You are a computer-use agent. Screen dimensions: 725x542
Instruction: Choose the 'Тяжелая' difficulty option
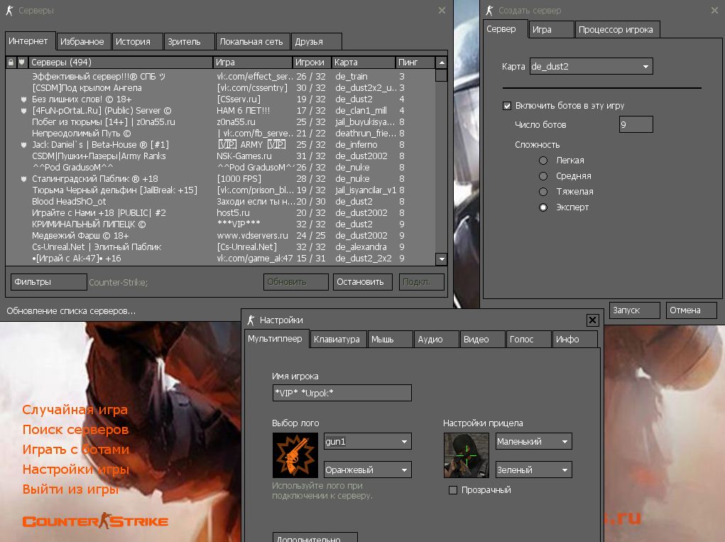543,192
